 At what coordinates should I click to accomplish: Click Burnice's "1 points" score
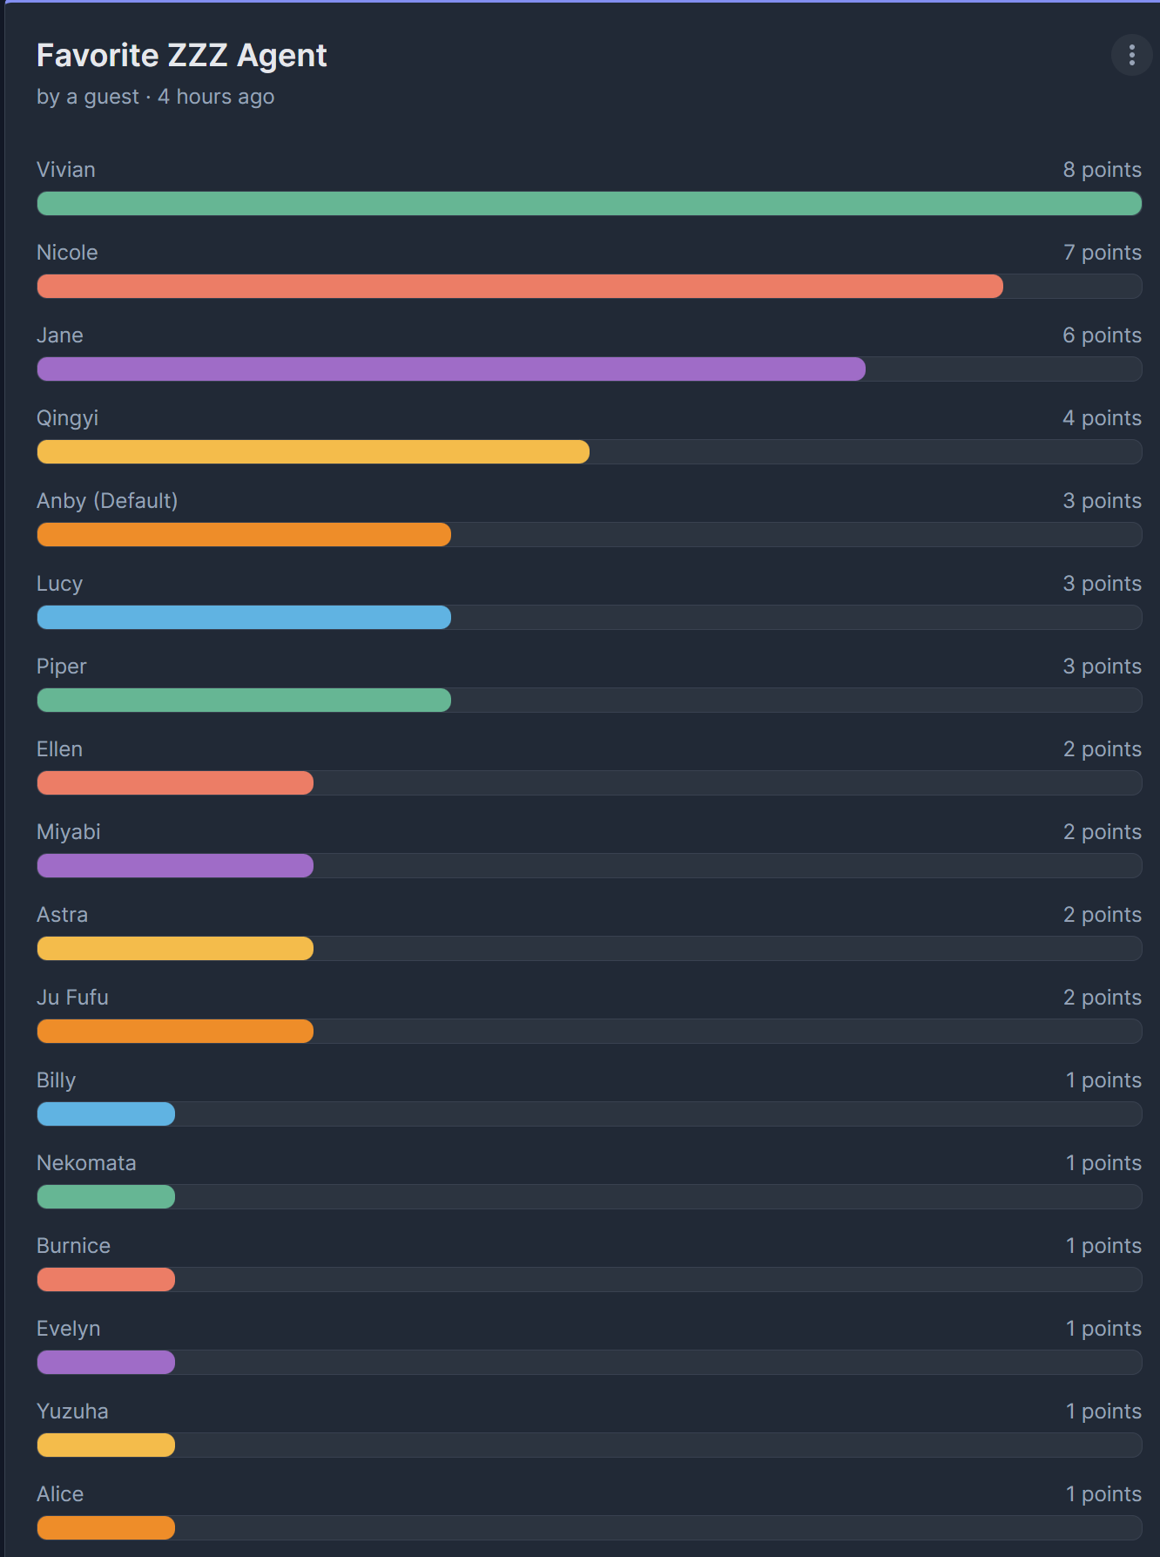[x=1103, y=1246]
